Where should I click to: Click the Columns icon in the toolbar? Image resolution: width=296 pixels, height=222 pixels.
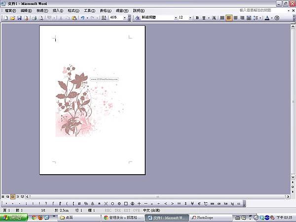click(x=104, y=18)
